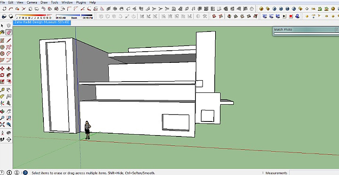Pick the Section Plane tool
The width and height of the screenshot is (339, 175).
click(x=8, y=139)
